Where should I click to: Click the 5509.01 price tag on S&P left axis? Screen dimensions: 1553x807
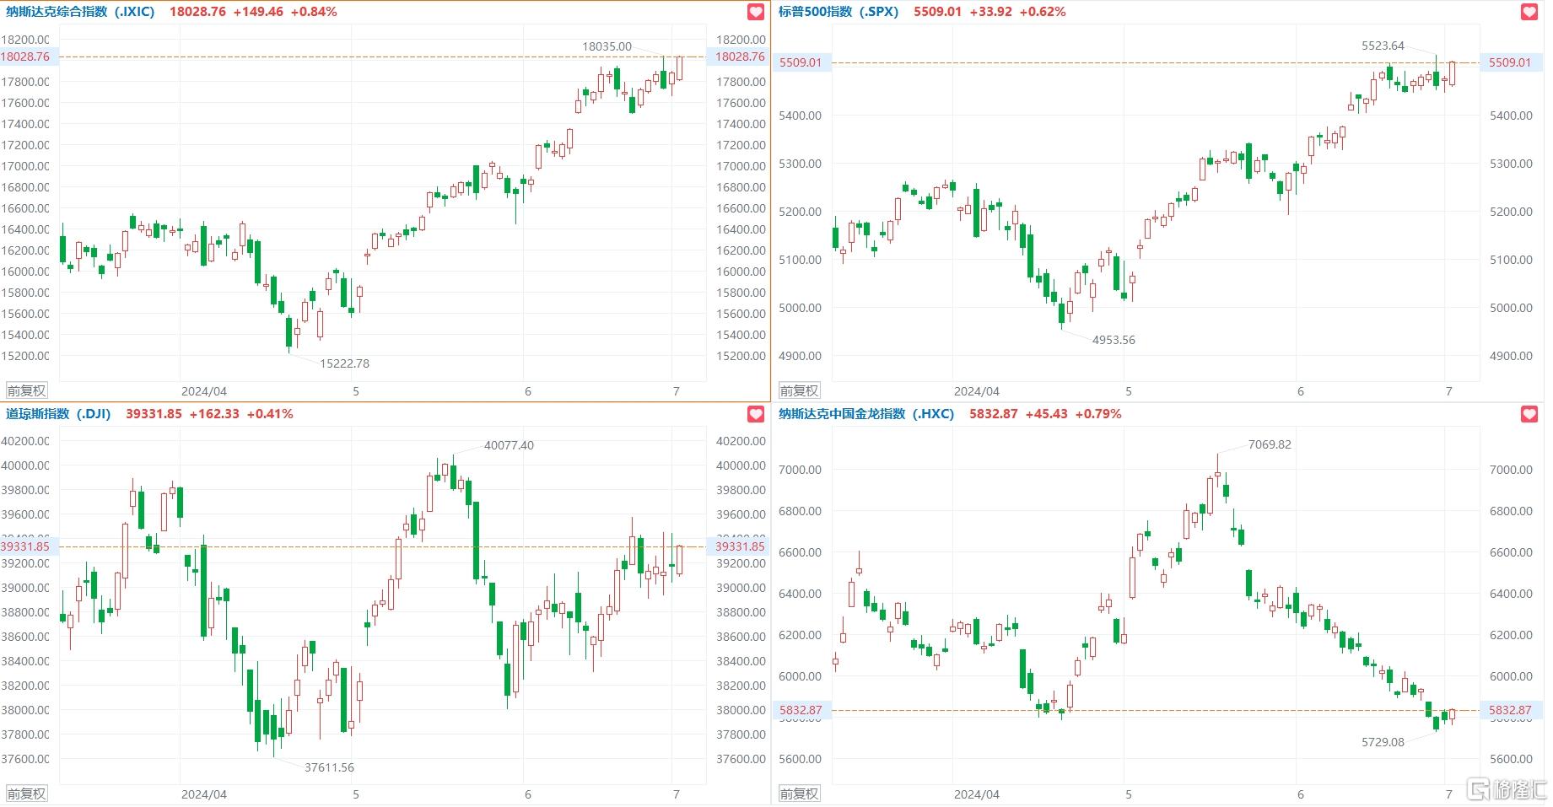[801, 62]
